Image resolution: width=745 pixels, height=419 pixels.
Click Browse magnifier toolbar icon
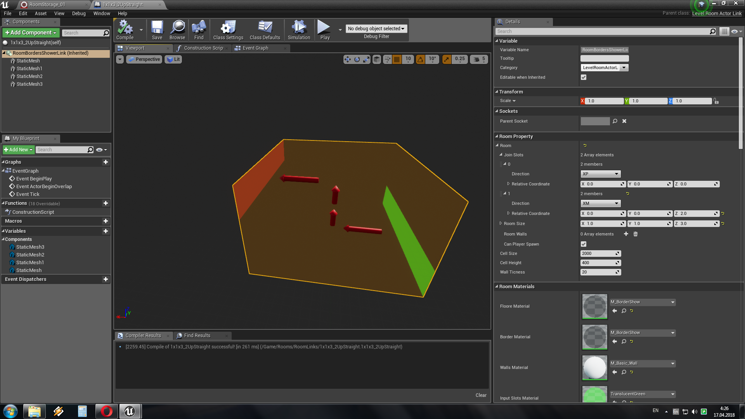pos(177,30)
